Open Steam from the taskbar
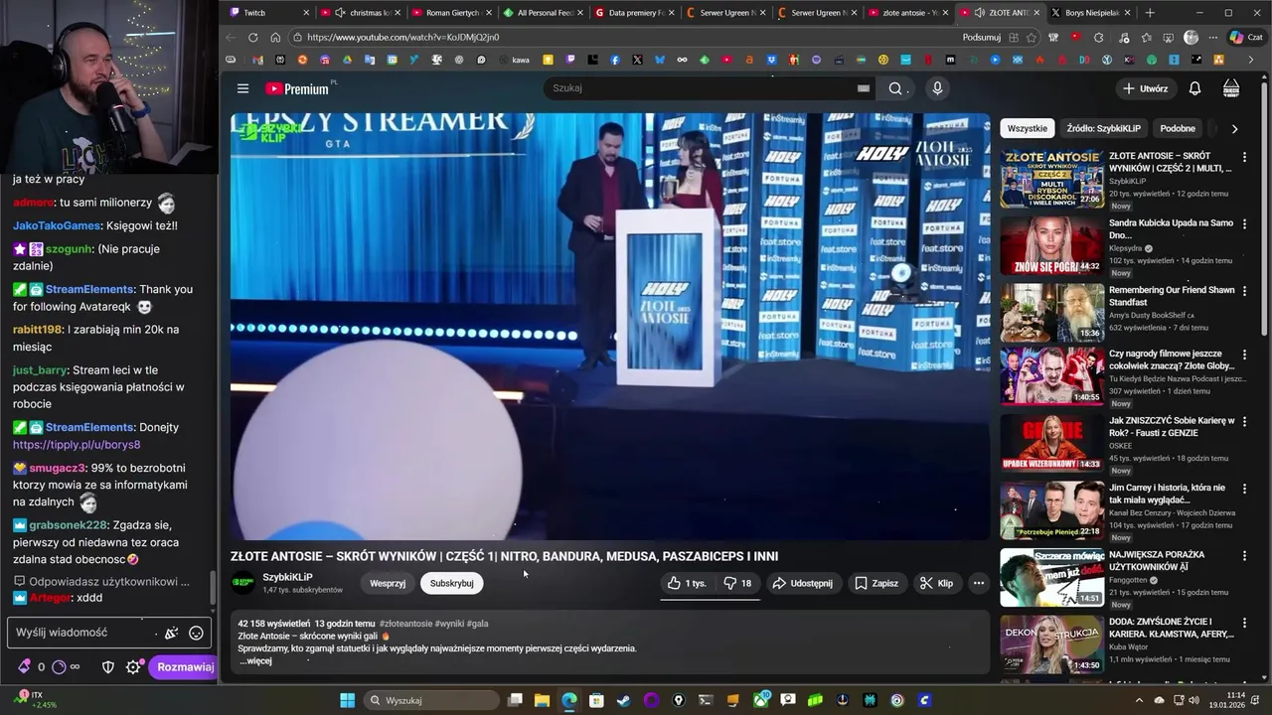The width and height of the screenshot is (1272, 715). coord(623,700)
